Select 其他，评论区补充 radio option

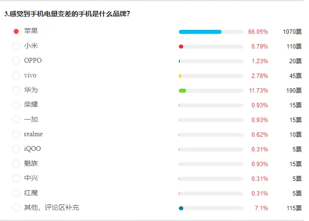tap(16, 208)
